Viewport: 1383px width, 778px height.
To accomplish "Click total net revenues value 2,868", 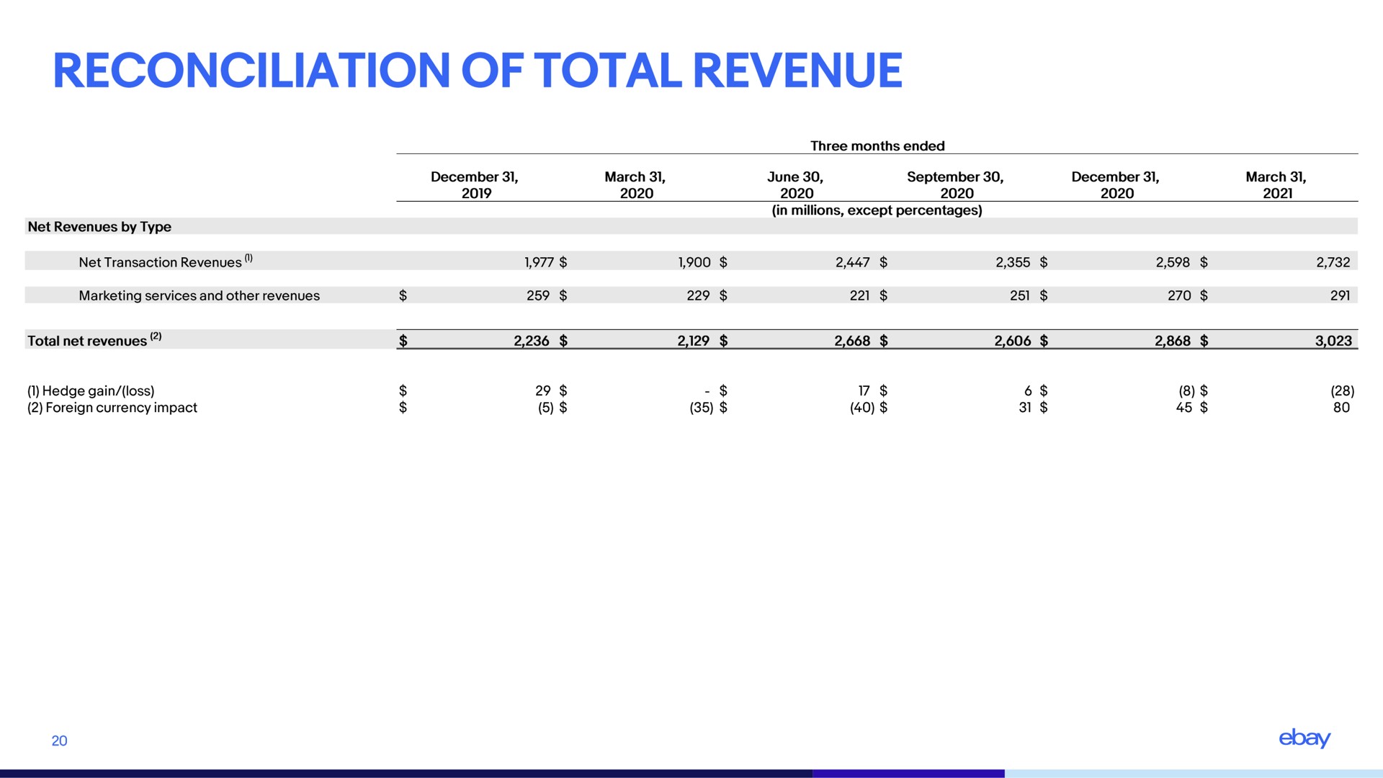I will pos(1173,341).
